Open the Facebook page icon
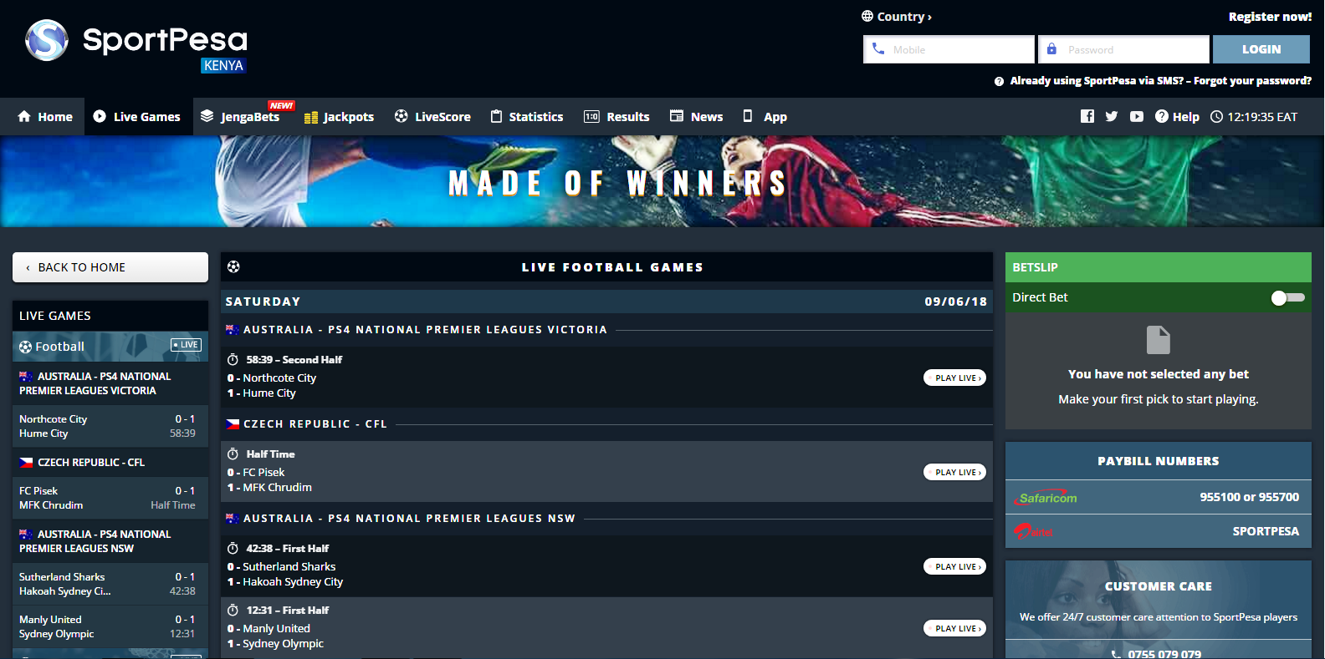Image resolution: width=1325 pixels, height=659 pixels. click(1087, 116)
